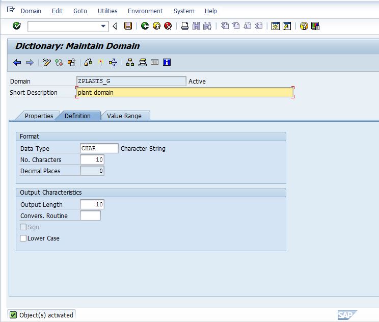Click the Output Length field

(92, 204)
